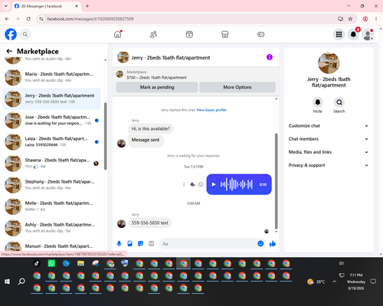
Task: Open WhatsApp from the taskbar
Action: point(51,263)
